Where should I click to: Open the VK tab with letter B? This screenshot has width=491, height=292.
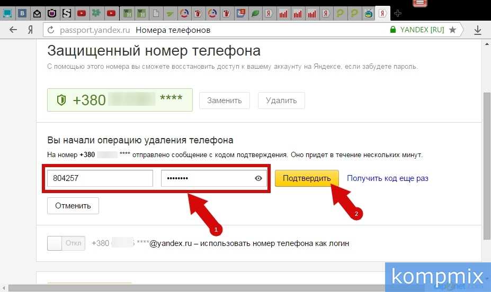(x=22, y=13)
